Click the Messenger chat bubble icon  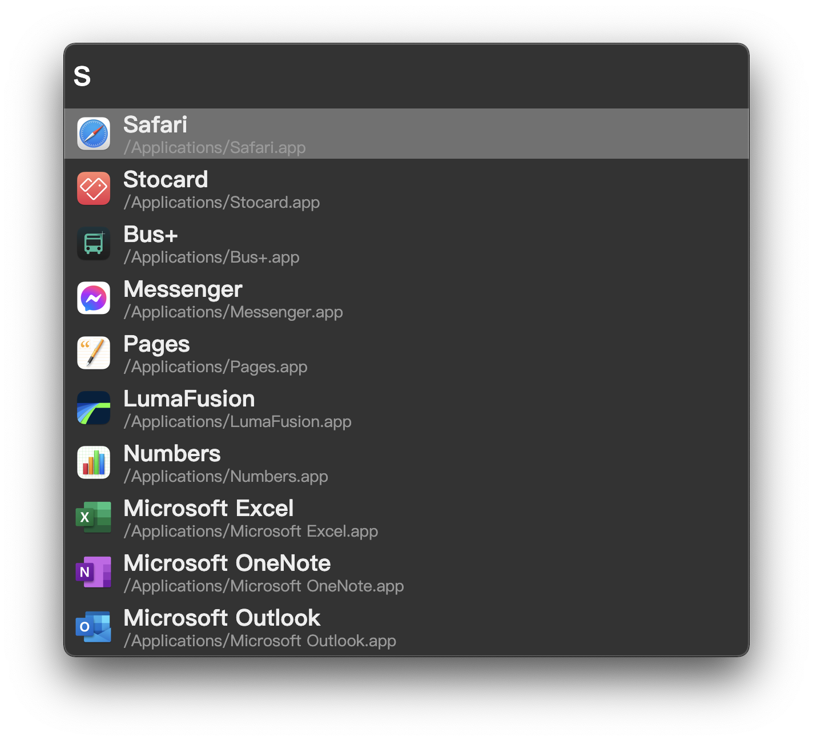94,298
